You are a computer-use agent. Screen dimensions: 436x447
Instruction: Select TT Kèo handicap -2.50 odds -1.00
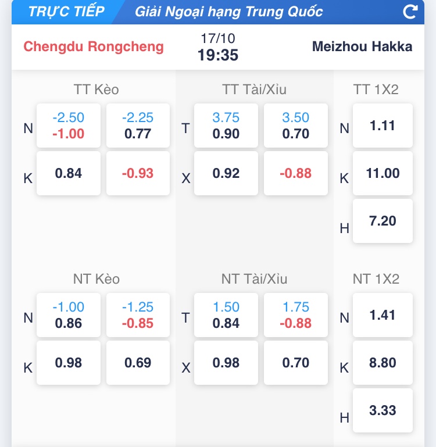[69, 126]
